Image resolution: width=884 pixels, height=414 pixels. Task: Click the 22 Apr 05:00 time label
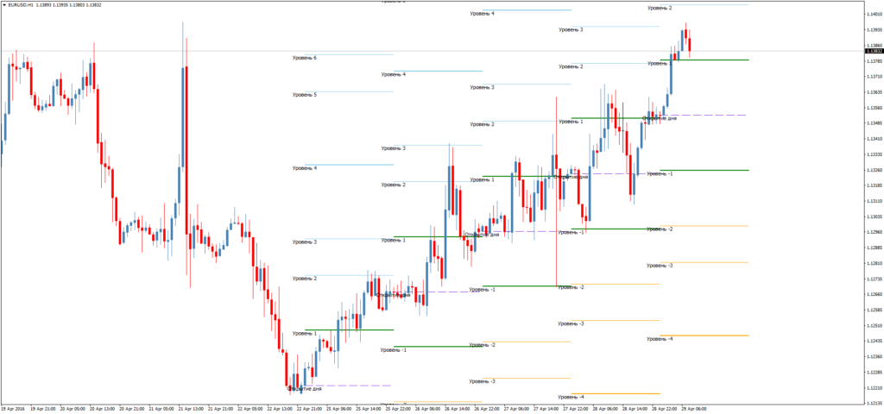coord(249,409)
